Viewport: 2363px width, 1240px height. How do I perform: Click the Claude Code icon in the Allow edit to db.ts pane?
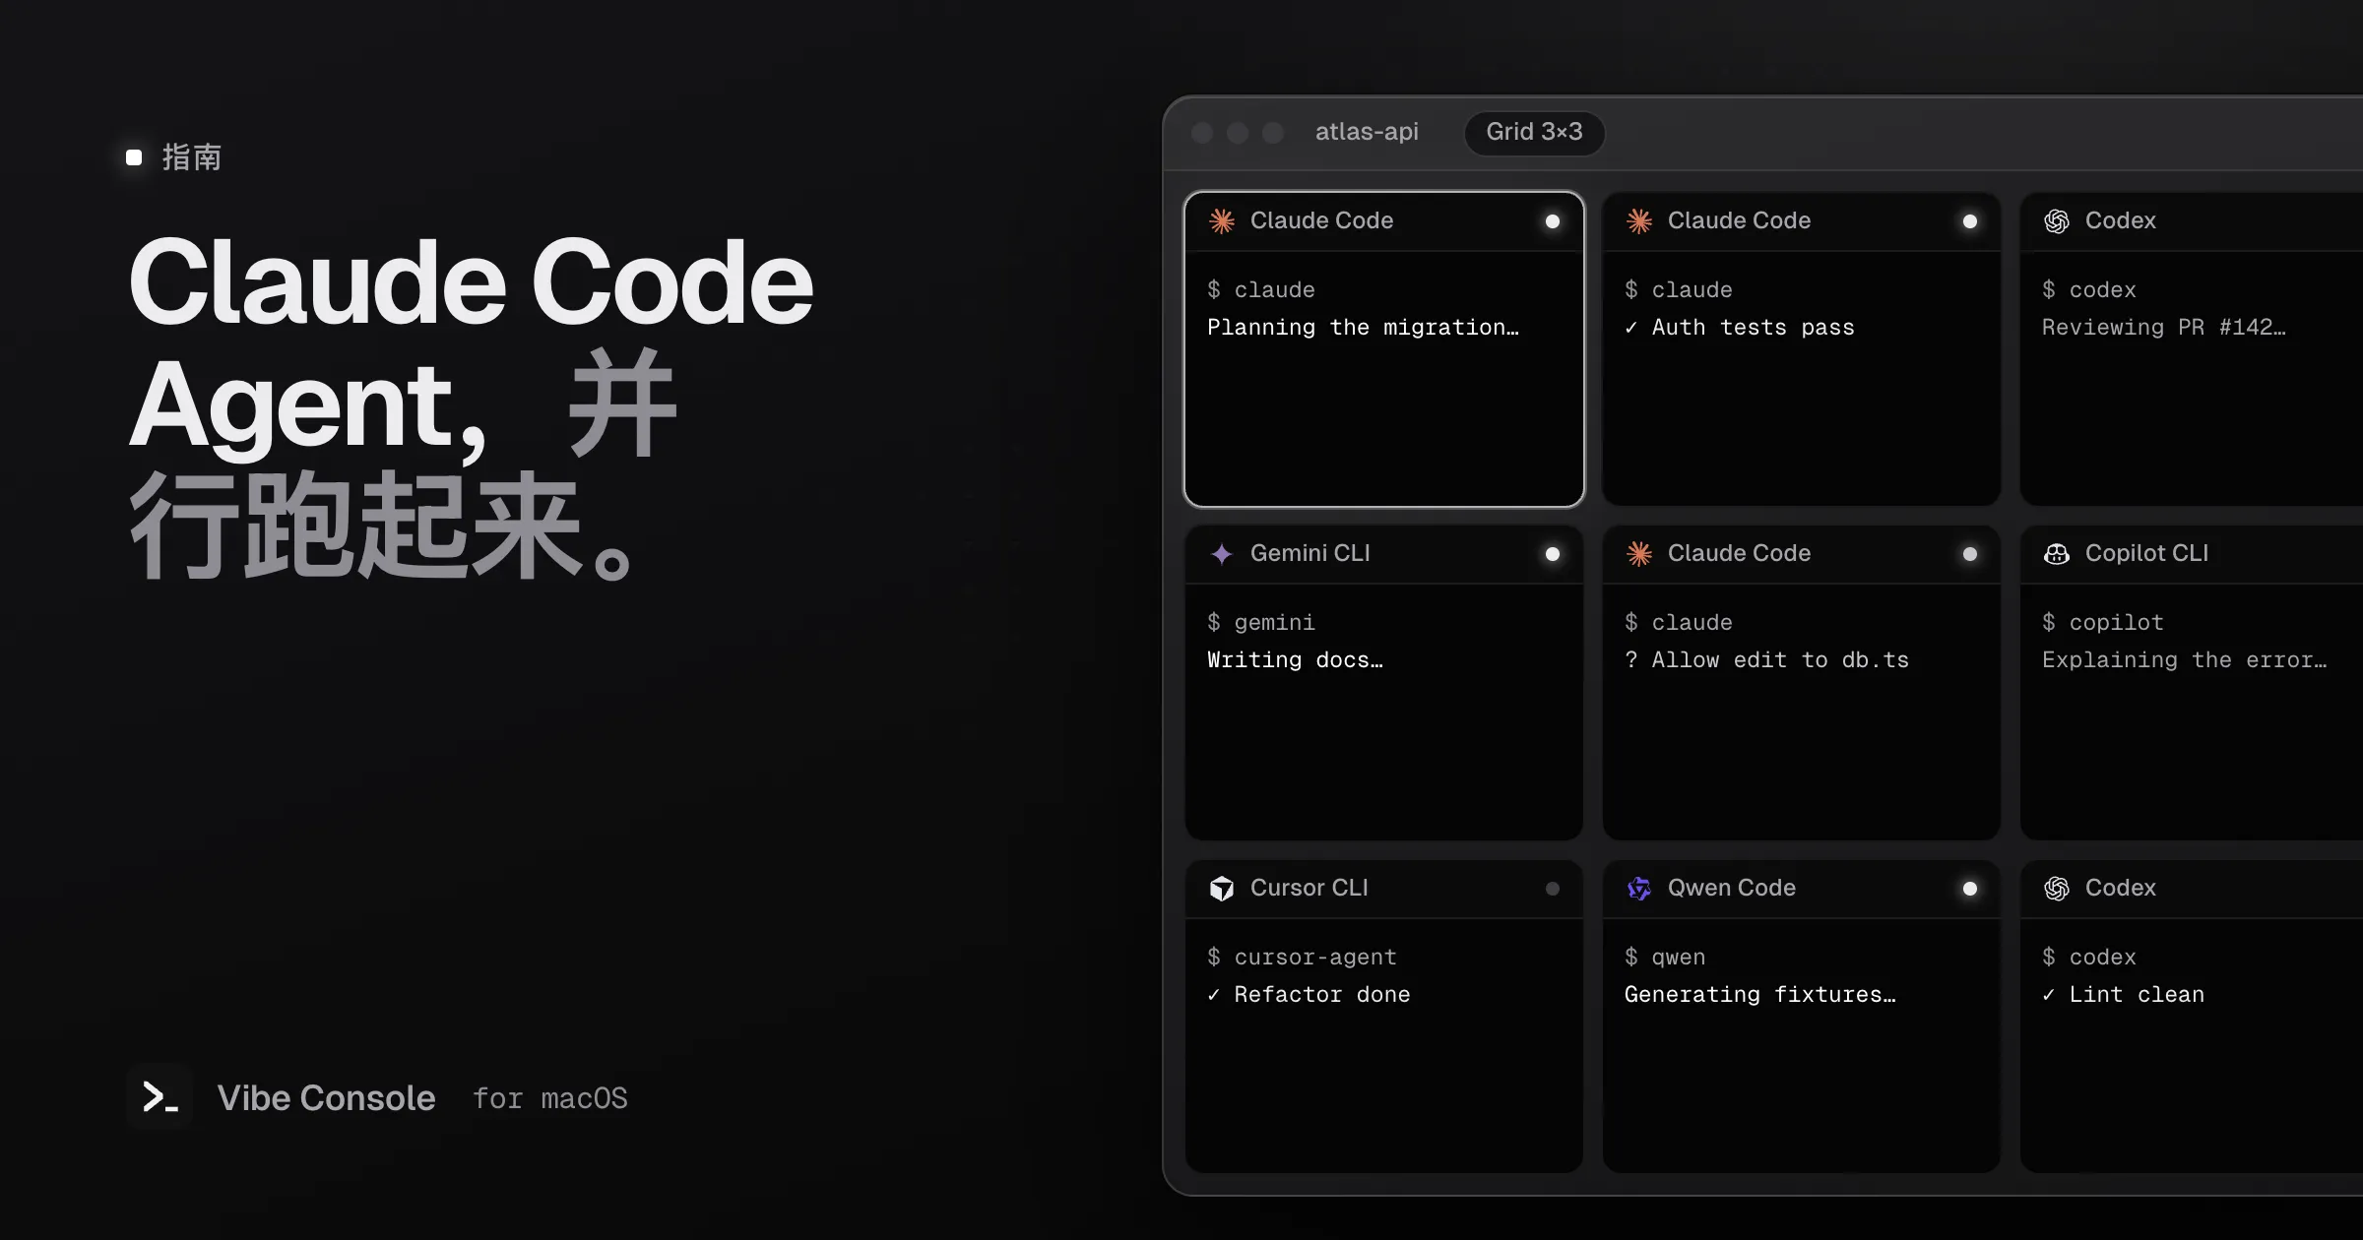click(x=1639, y=554)
